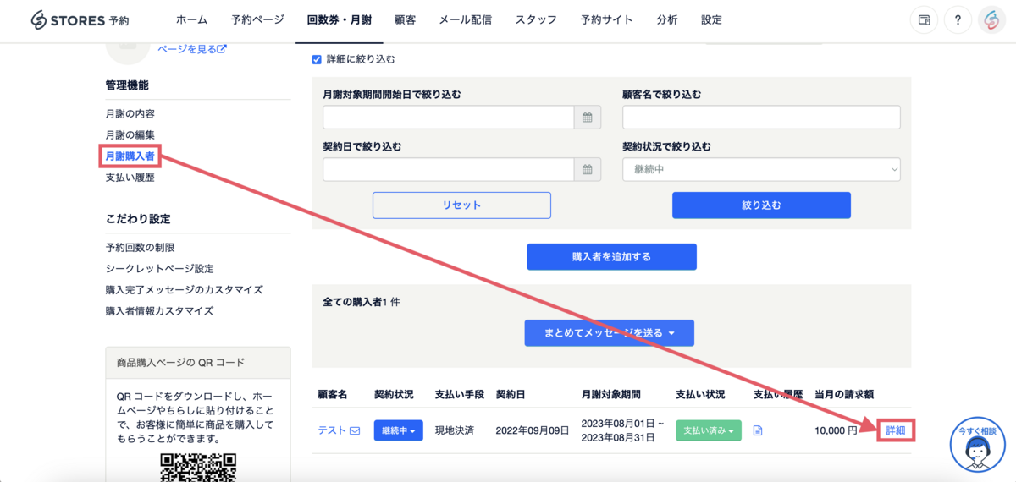This screenshot has width=1016, height=482.
Task: Open calendar picker for 月謝対象期間開始日
Action: coord(588,118)
